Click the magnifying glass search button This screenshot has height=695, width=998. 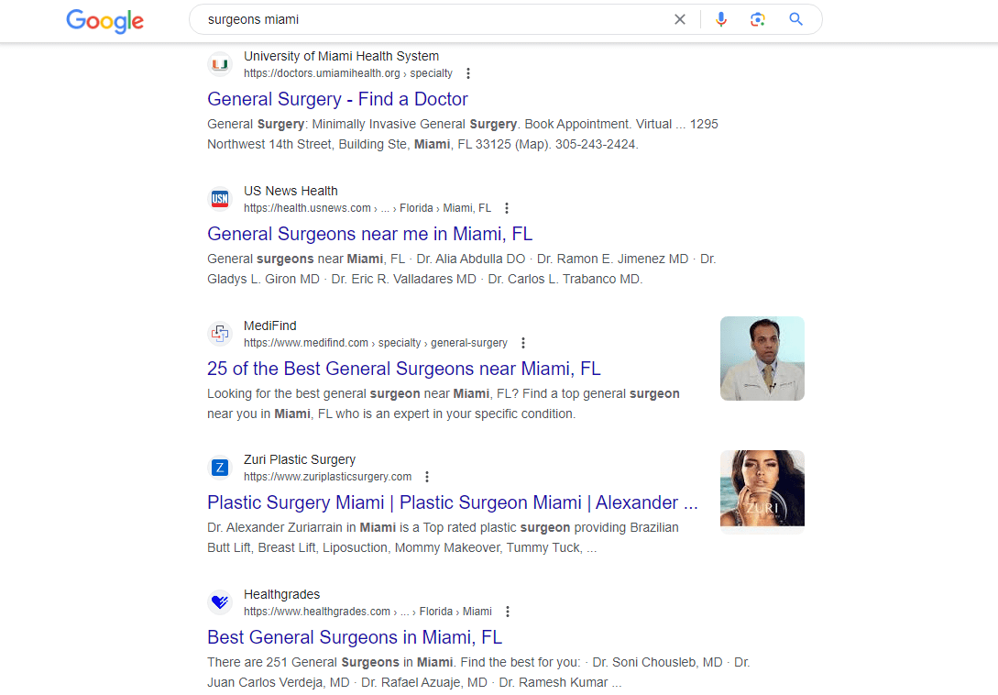pos(795,20)
